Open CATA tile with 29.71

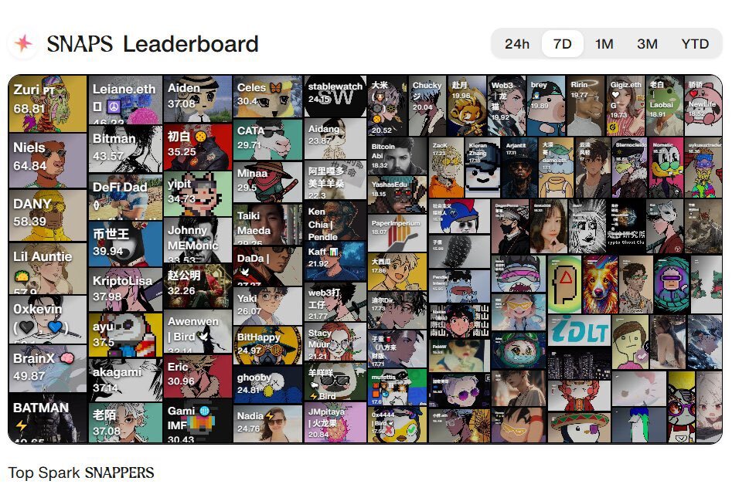[267, 140]
